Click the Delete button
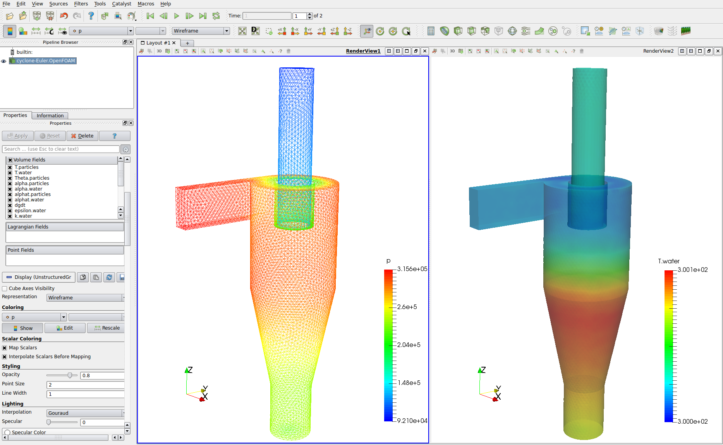Viewport: 723px width, 445px height. 82,136
